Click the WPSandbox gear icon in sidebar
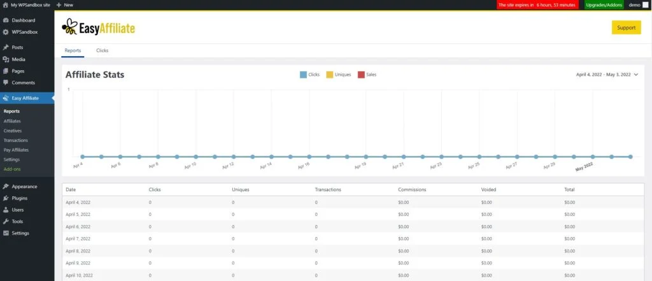 pos(6,32)
